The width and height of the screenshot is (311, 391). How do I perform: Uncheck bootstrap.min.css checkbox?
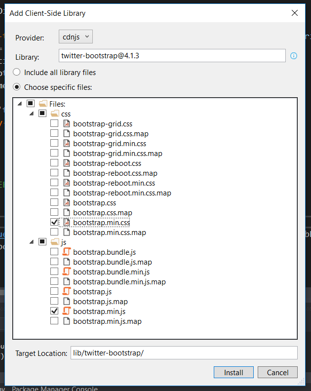click(54, 222)
